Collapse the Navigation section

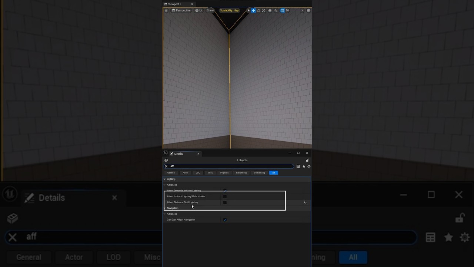(x=165, y=208)
